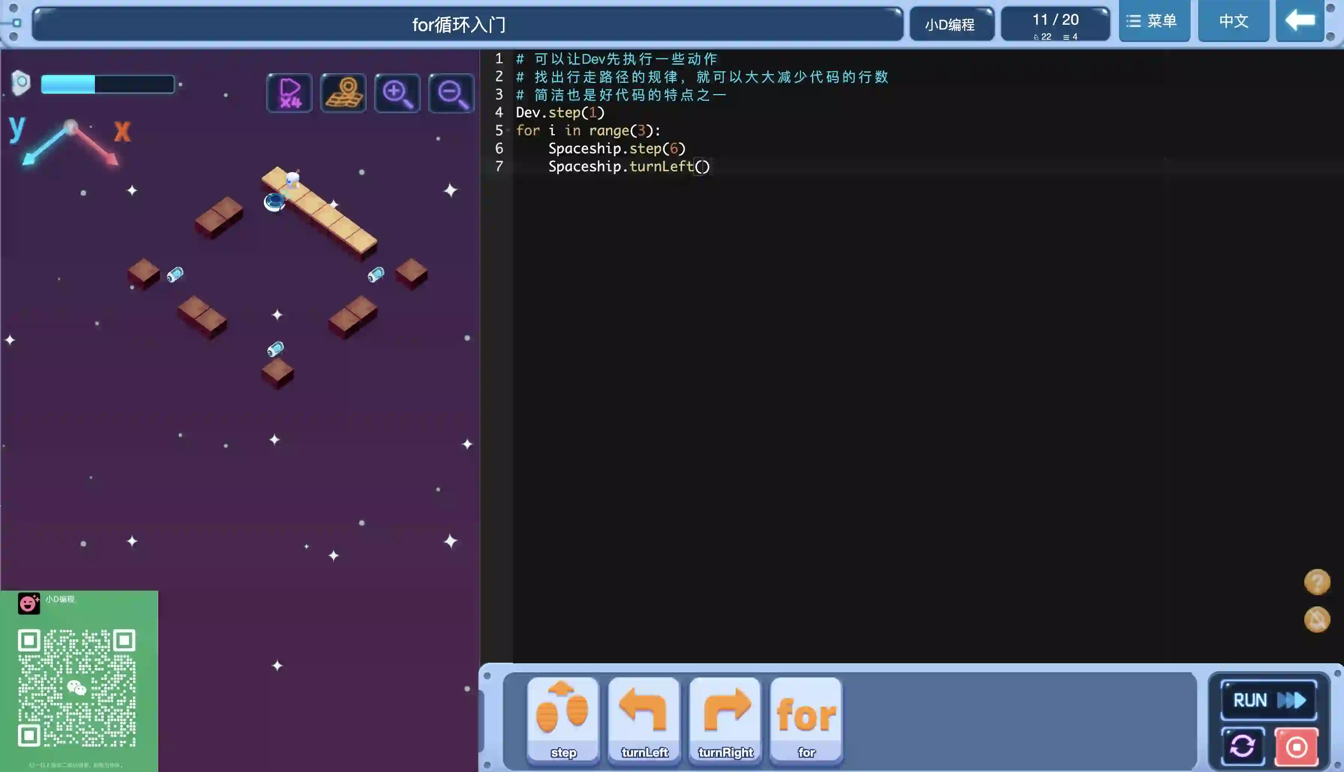Image resolution: width=1344 pixels, height=772 pixels.
Task: Click the back arrow button
Action: click(x=1299, y=21)
